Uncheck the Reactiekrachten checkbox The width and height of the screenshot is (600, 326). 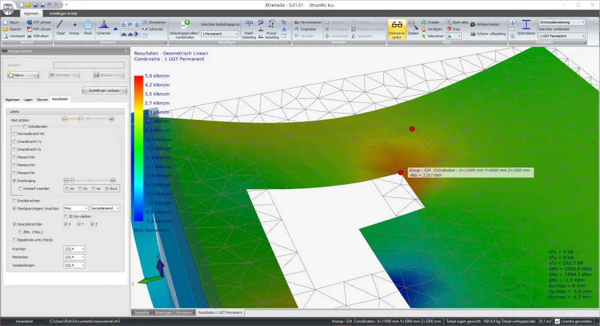tap(15, 224)
